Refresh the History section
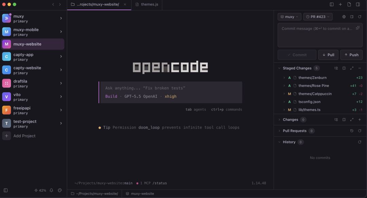This screenshot has height=198, width=367. (x=360, y=142)
